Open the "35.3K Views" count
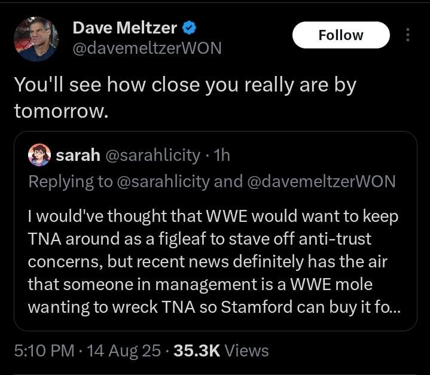Image resolution: width=430 pixels, height=375 pixels. click(x=221, y=350)
